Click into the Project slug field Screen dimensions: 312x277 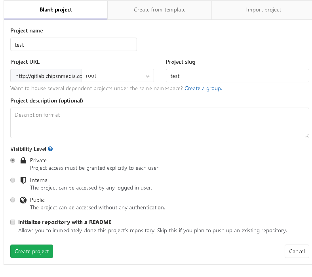point(237,76)
